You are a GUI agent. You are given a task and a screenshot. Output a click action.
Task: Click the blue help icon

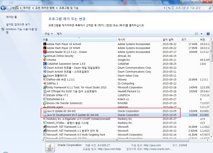tap(208, 34)
